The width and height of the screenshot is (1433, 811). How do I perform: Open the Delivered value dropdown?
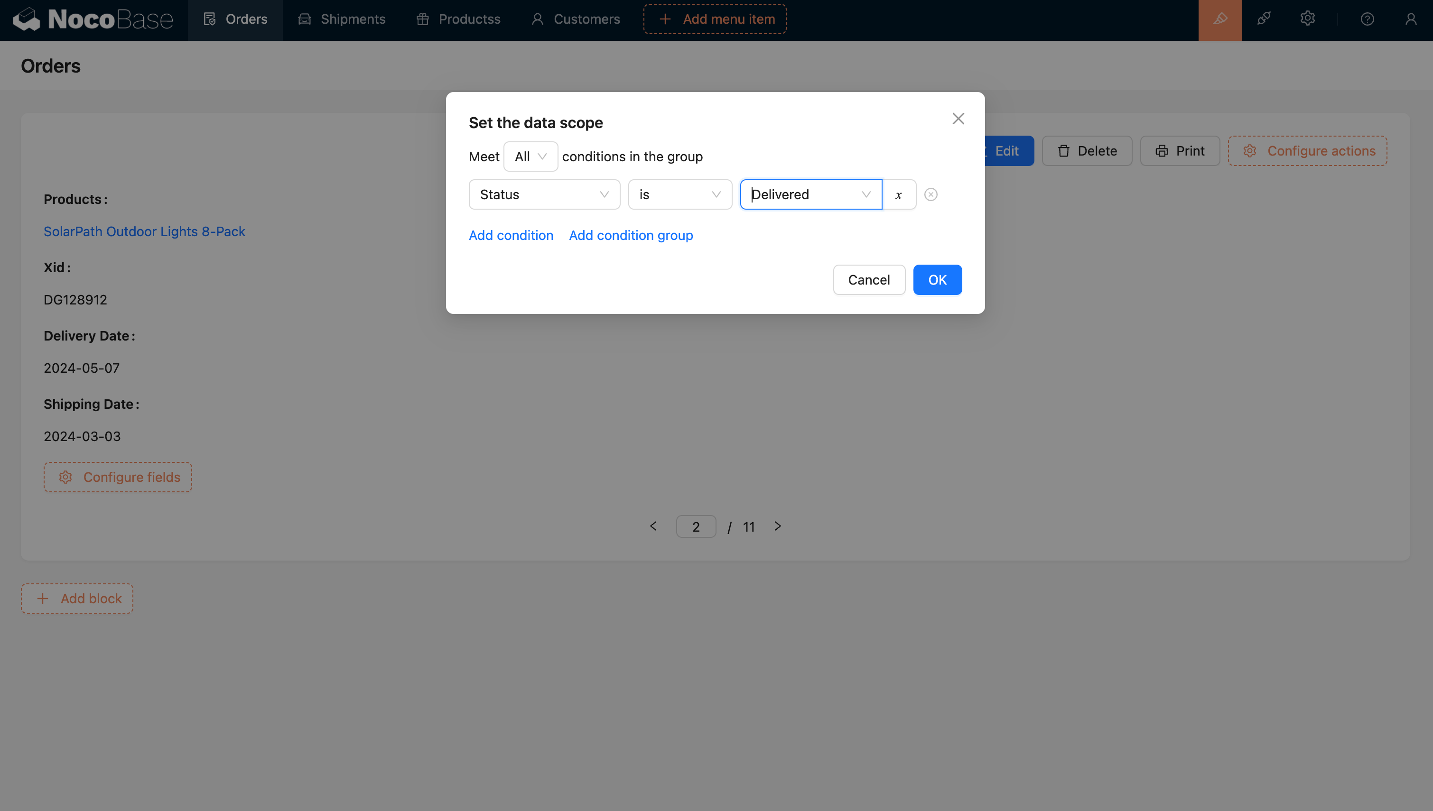click(810, 194)
